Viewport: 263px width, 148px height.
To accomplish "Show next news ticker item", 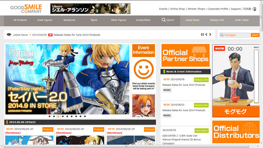I will tap(210, 34).
